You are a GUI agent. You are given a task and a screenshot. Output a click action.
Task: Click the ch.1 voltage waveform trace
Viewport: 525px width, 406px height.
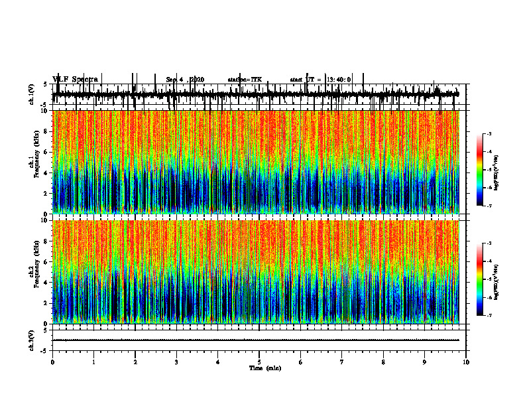(255, 94)
